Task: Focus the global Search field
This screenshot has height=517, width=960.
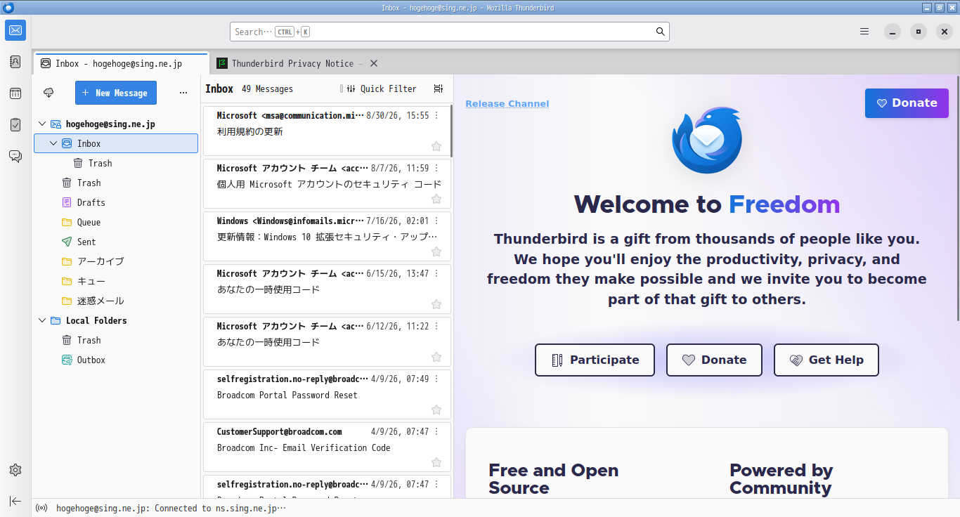Action: point(450,32)
